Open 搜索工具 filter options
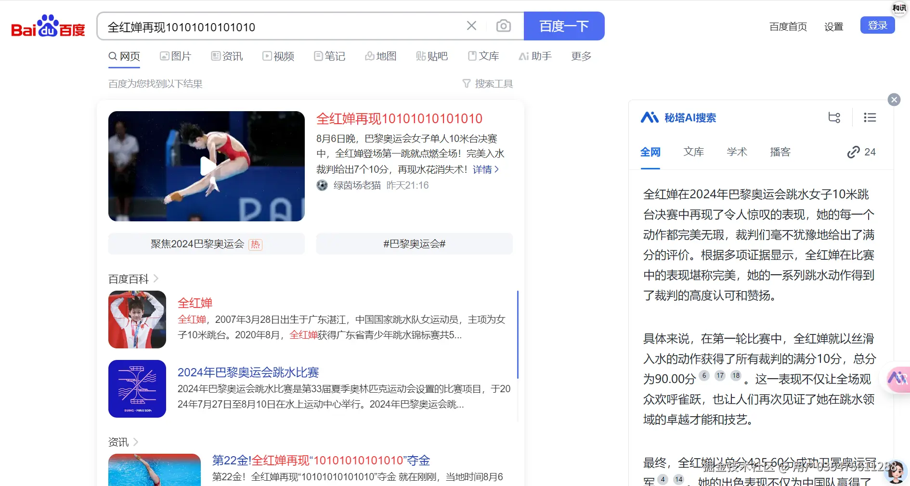The width and height of the screenshot is (910, 486). click(488, 84)
